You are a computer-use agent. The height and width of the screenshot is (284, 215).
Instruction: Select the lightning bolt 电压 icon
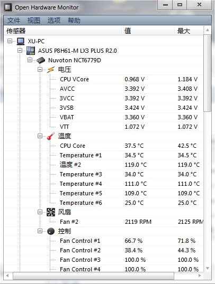point(51,70)
